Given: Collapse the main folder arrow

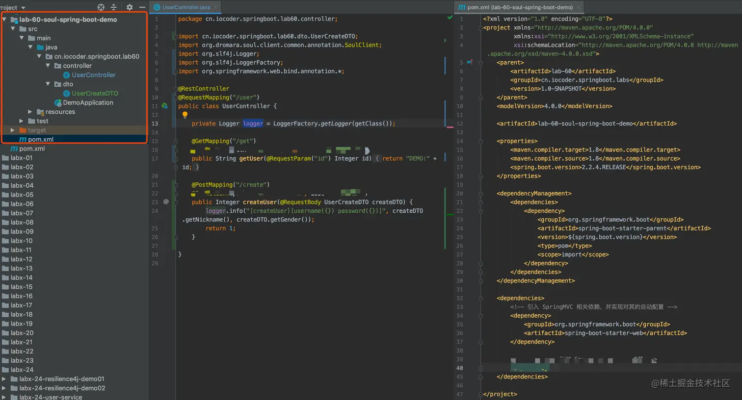Looking at the screenshot, I should click(22, 38).
